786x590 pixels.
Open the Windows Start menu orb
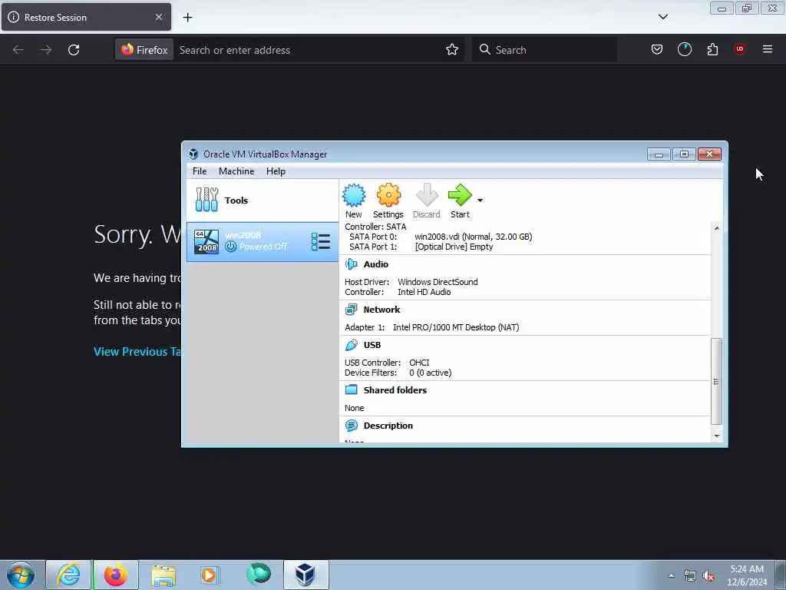coord(20,575)
